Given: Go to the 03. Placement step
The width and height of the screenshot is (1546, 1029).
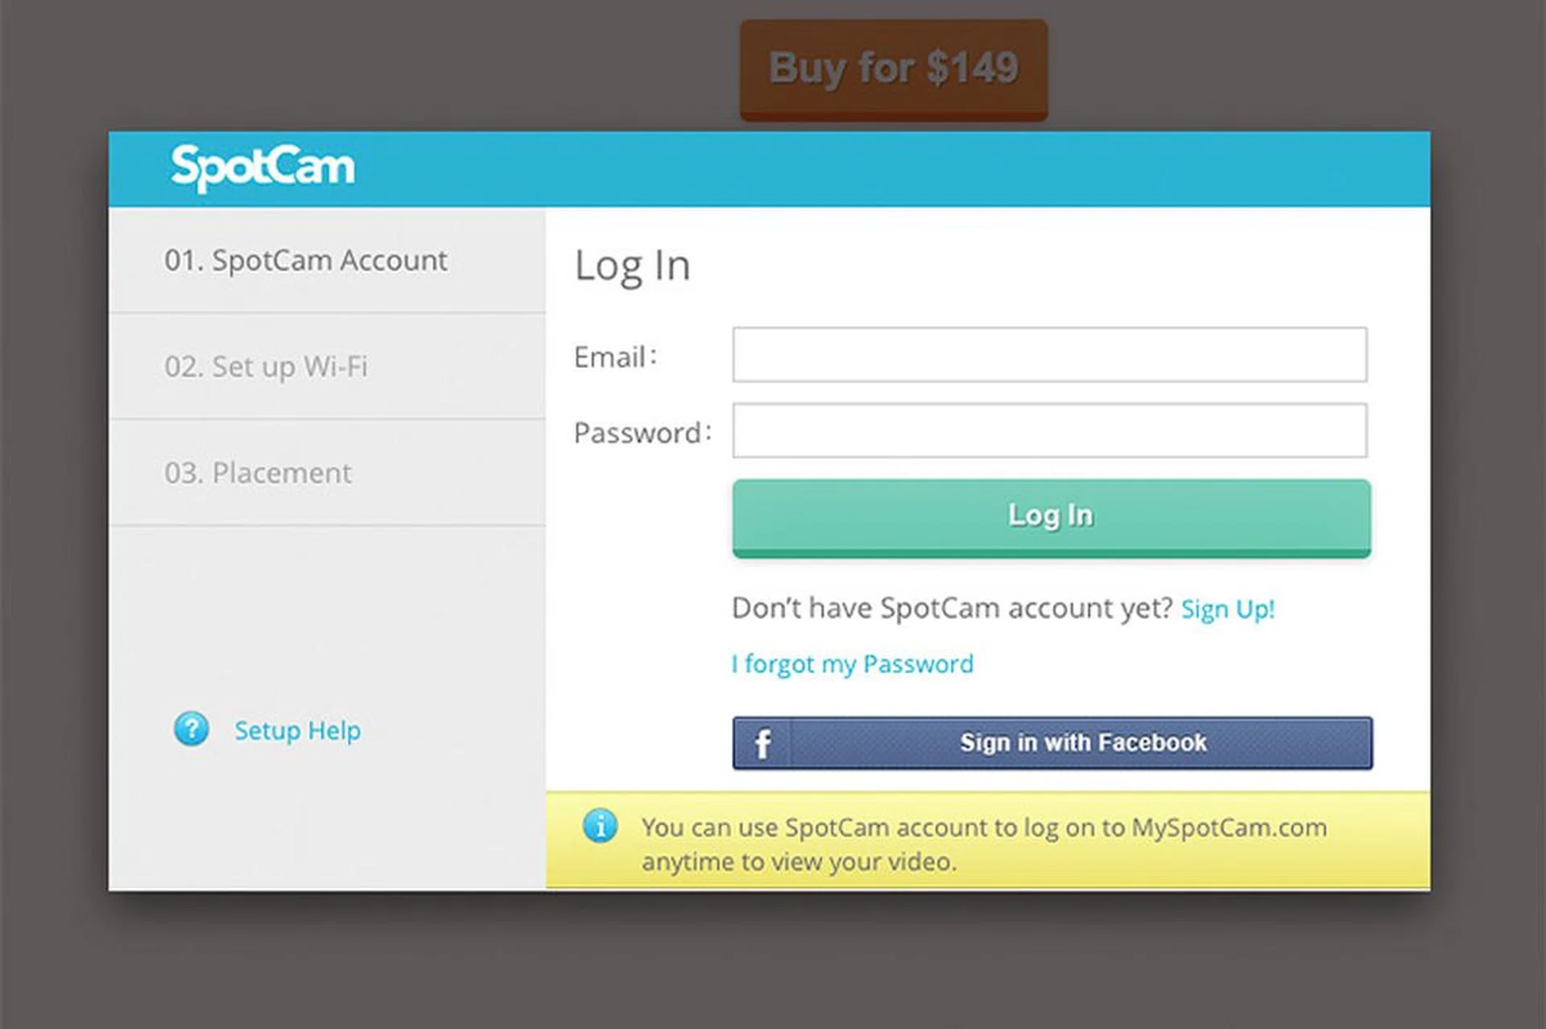Looking at the screenshot, I should click(258, 473).
